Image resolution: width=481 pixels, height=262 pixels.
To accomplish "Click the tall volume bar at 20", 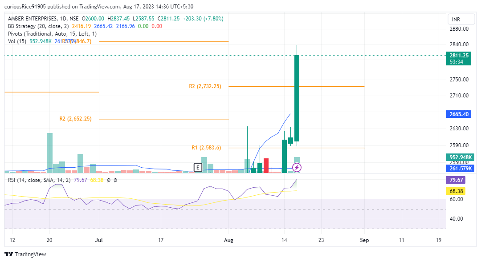I will click(x=49, y=153).
